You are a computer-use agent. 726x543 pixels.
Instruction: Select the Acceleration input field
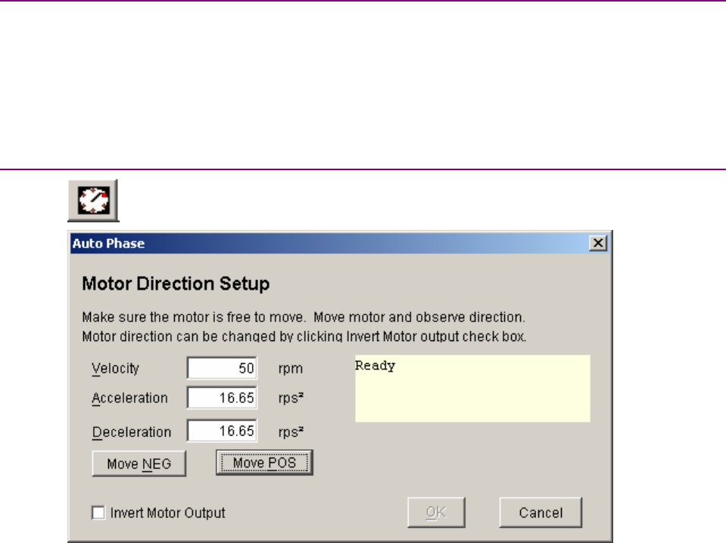tap(222, 398)
